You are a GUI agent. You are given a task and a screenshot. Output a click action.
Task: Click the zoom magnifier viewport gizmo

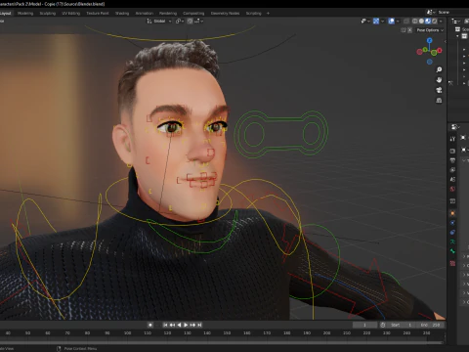pyautogui.click(x=439, y=69)
